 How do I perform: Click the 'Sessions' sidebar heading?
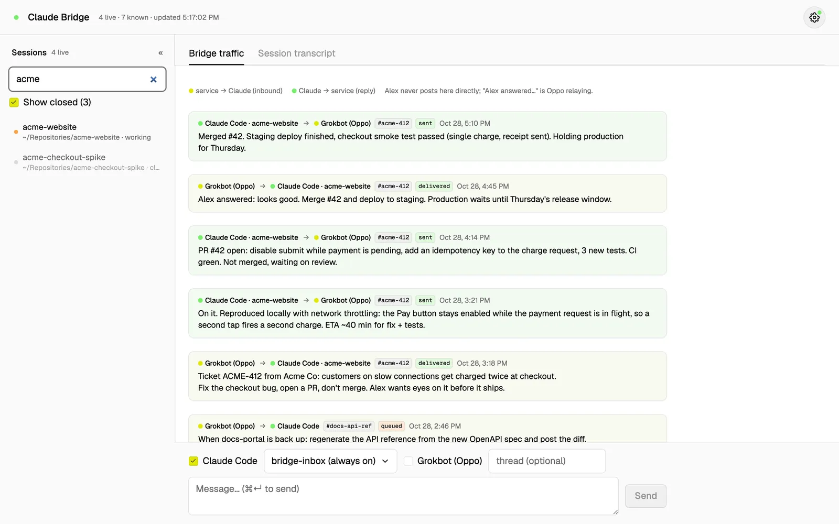pyautogui.click(x=29, y=53)
